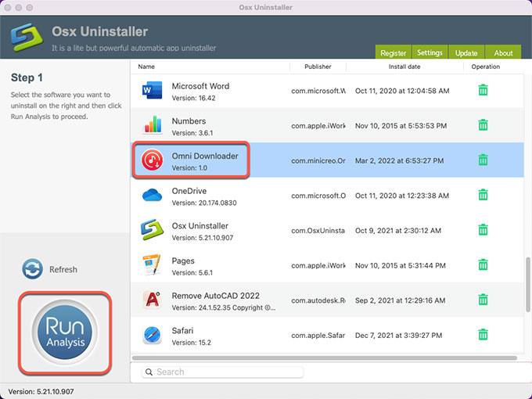Sort by the Name column header
The width and height of the screenshot is (532, 399).
tap(146, 66)
